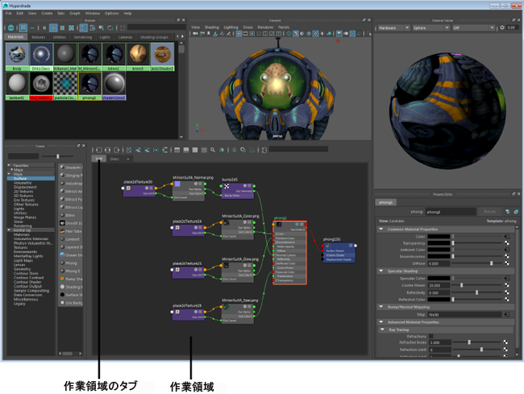Click the Output connections icon in graph toolbar
This screenshot has width=524, height=394.
[116, 150]
